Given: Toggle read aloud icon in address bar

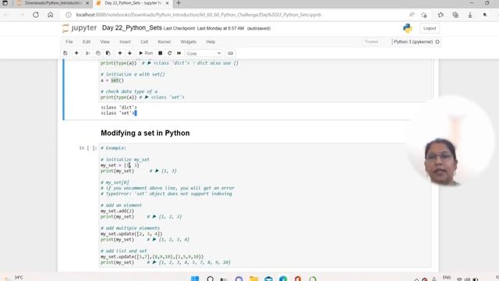Looking at the screenshot, I should [412, 15].
